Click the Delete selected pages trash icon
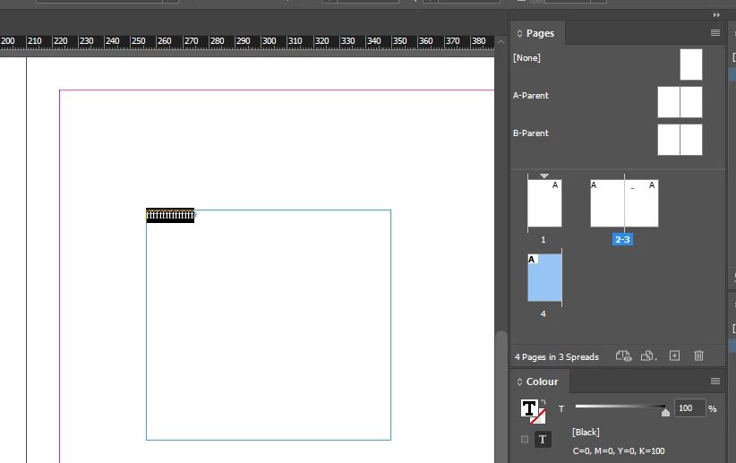 click(x=698, y=356)
